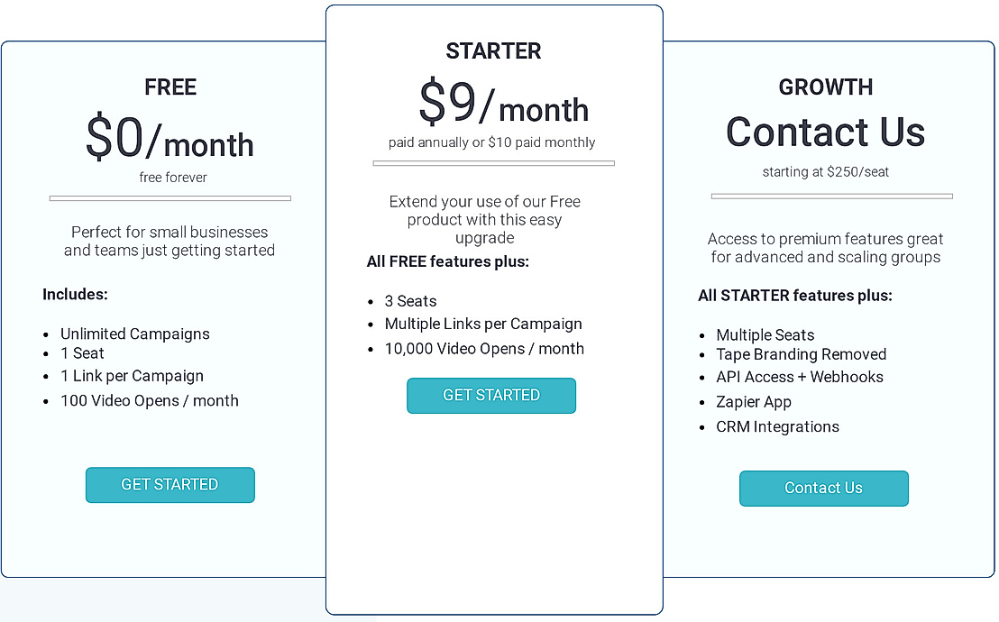This screenshot has width=999, height=622.
Task: Click 'starting at $250/seat' text
Action: tap(825, 171)
